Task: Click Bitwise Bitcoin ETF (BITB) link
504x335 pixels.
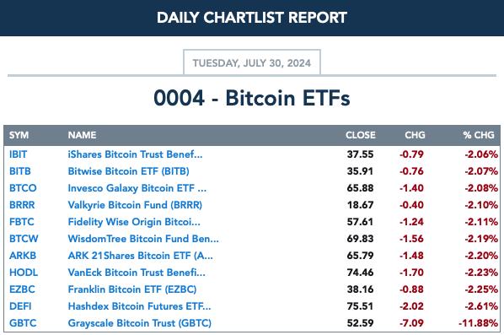Action: click(x=128, y=171)
